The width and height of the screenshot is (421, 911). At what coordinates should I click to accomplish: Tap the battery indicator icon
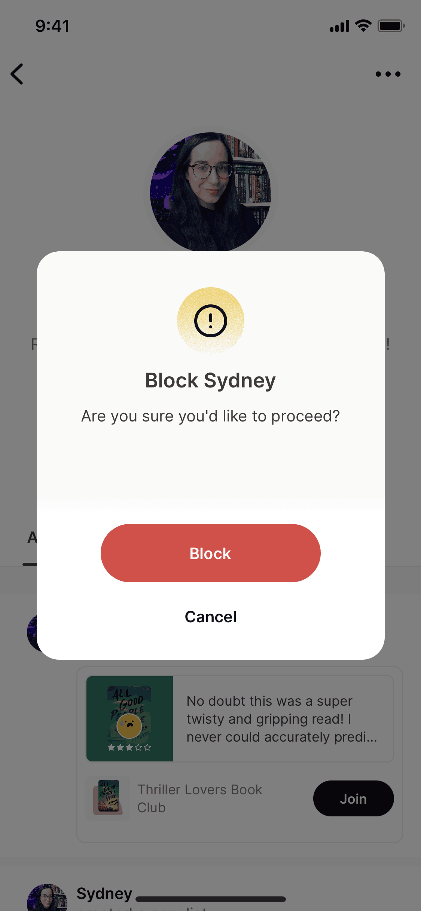pyautogui.click(x=391, y=26)
